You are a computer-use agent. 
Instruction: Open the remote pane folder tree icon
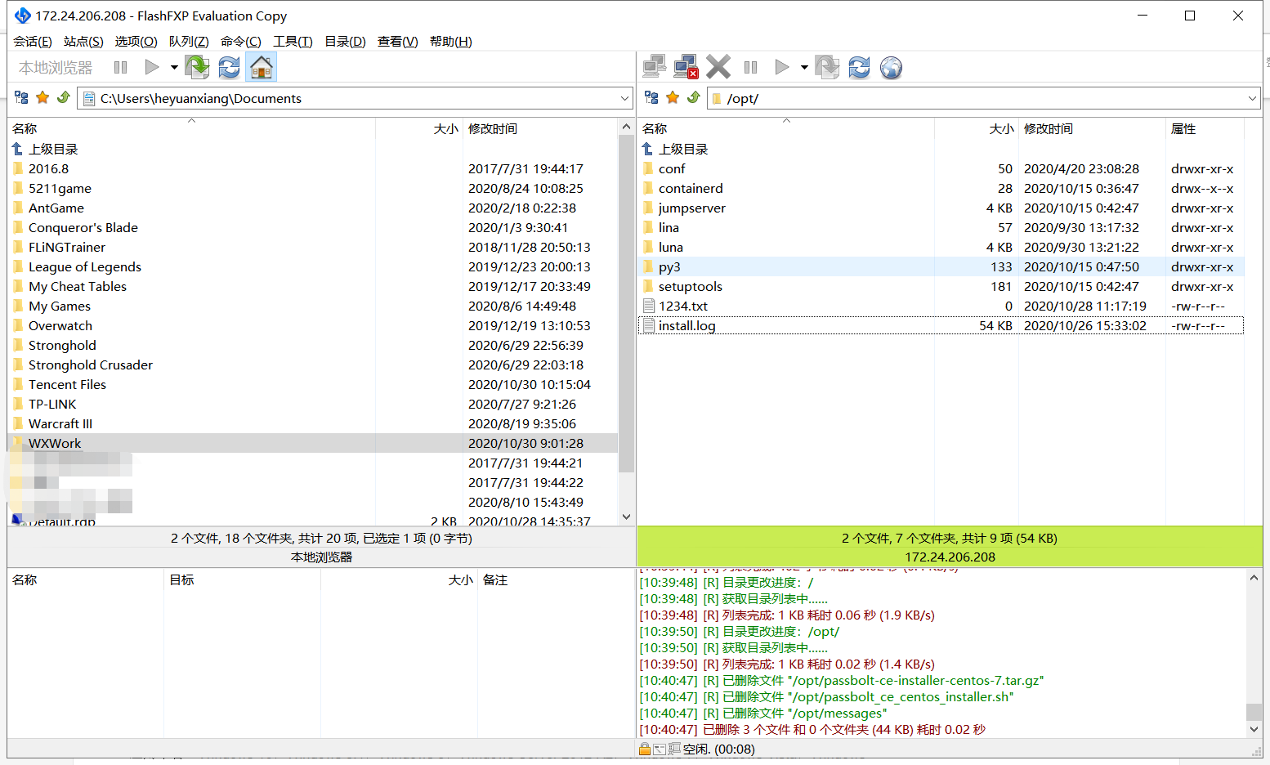(x=651, y=98)
